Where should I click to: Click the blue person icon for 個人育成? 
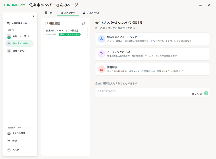(102, 39)
